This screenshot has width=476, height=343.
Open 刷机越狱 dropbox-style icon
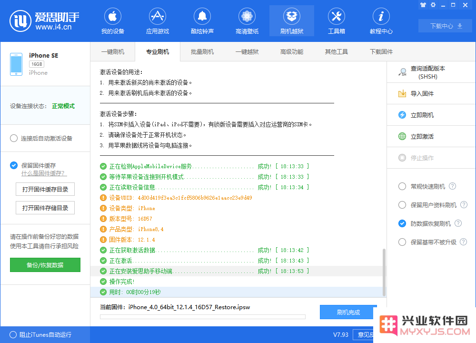click(x=292, y=16)
